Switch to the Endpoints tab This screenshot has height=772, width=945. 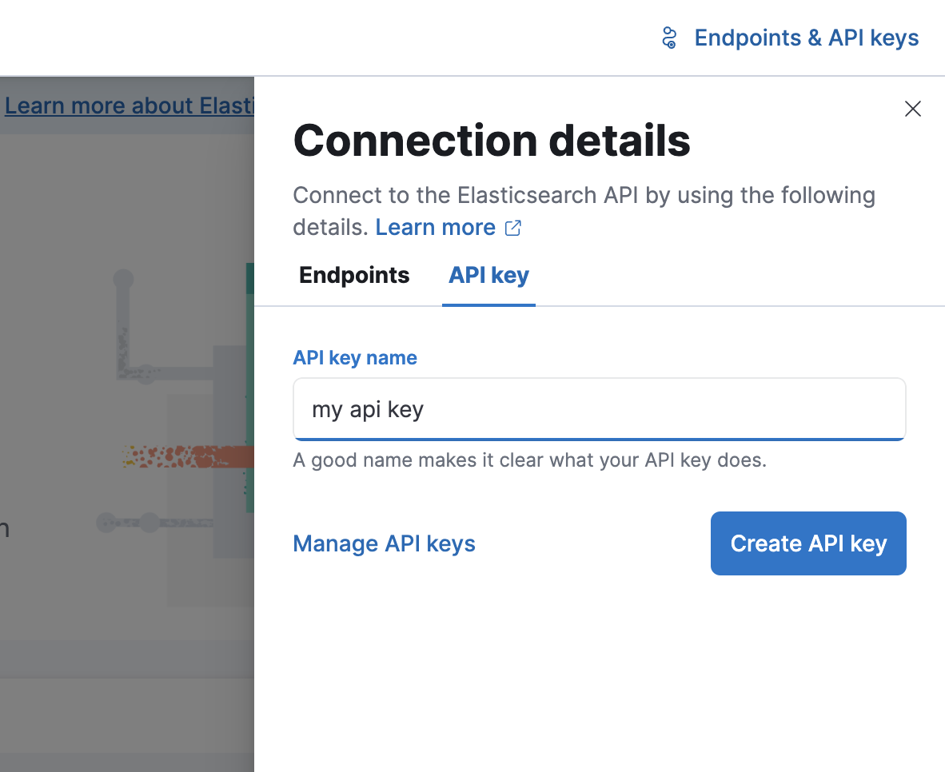click(x=354, y=276)
